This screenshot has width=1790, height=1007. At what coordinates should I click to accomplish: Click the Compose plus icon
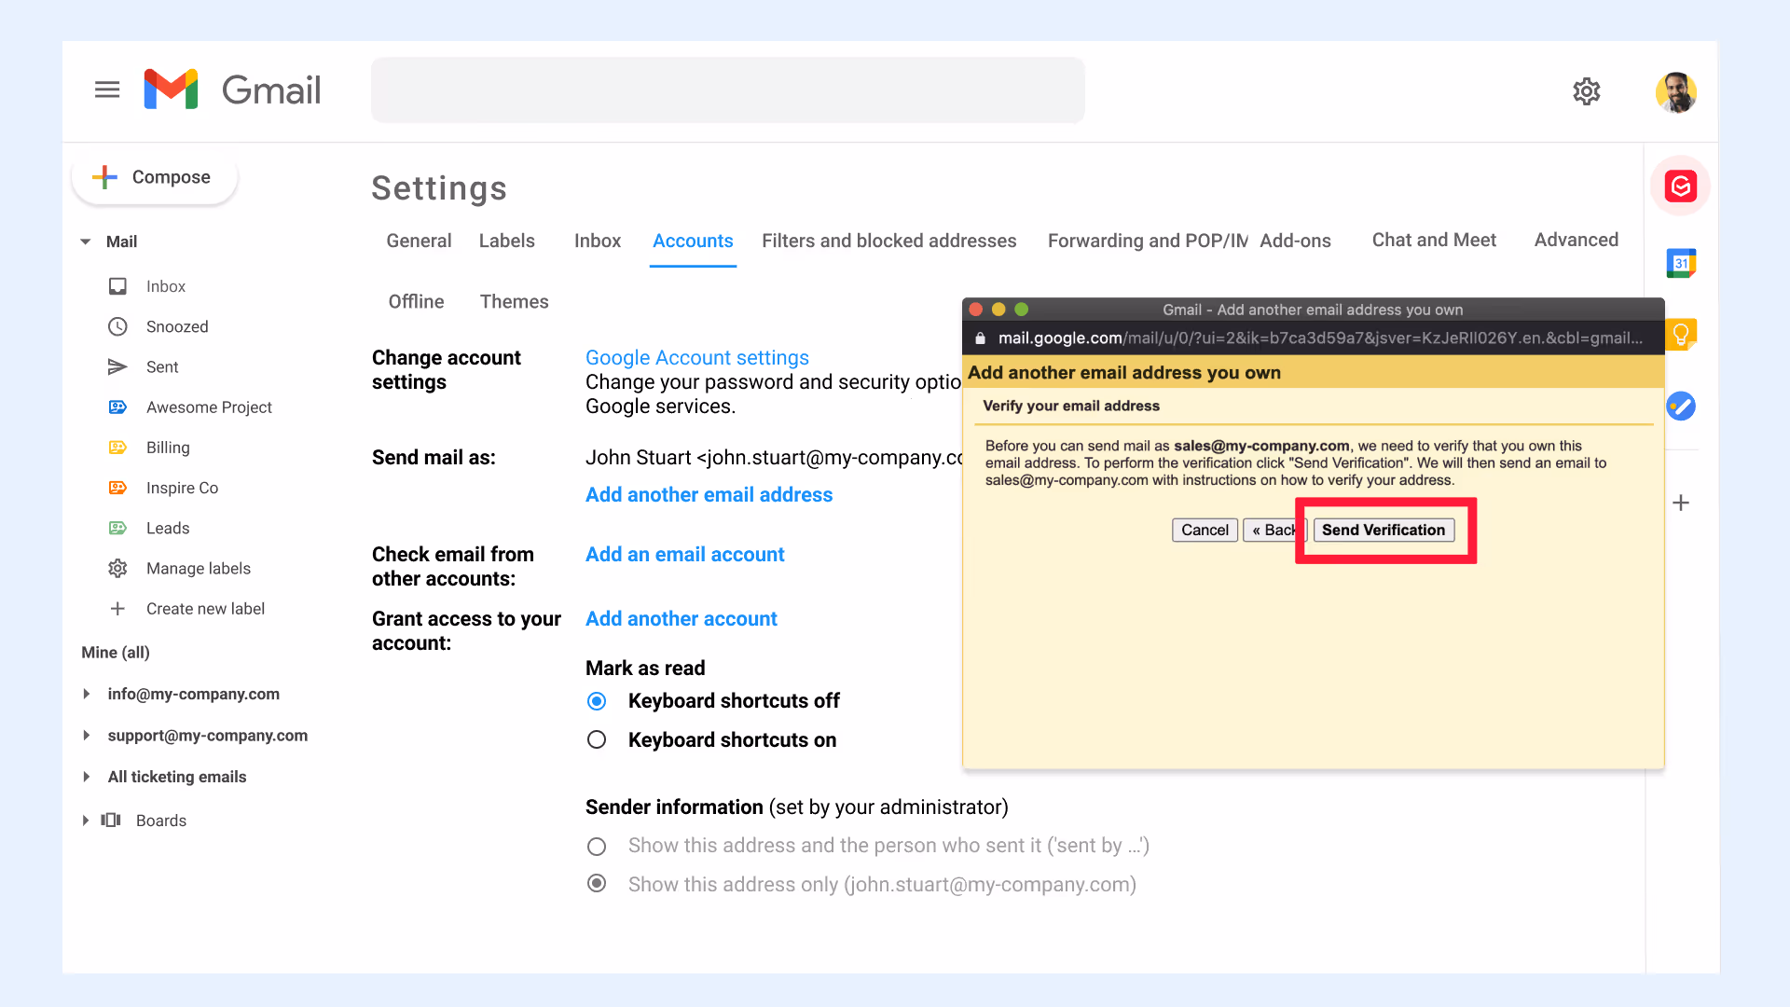click(x=104, y=177)
